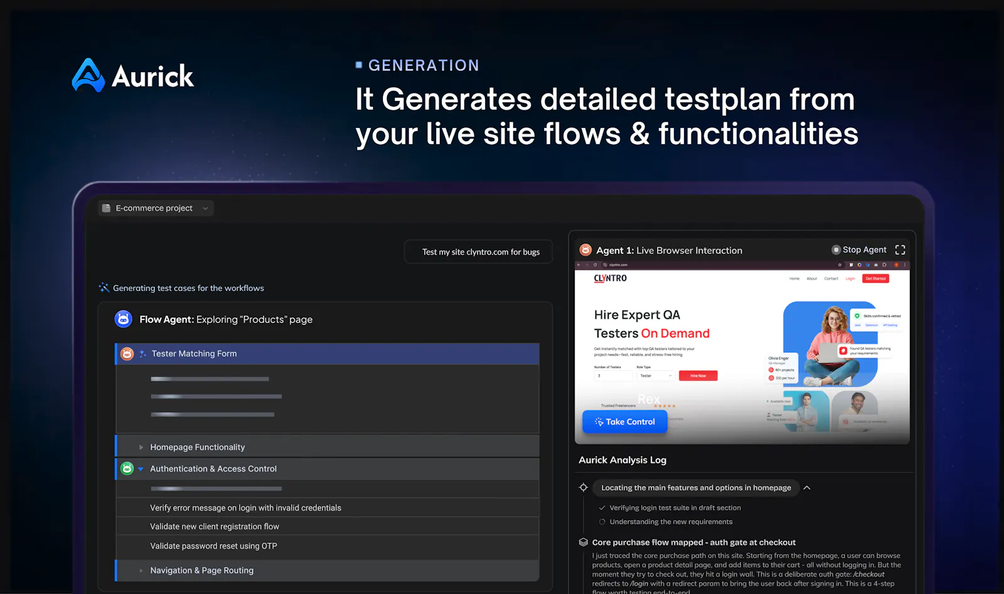Collapse the Authentication & Access Control section

pyautogui.click(x=141, y=469)
